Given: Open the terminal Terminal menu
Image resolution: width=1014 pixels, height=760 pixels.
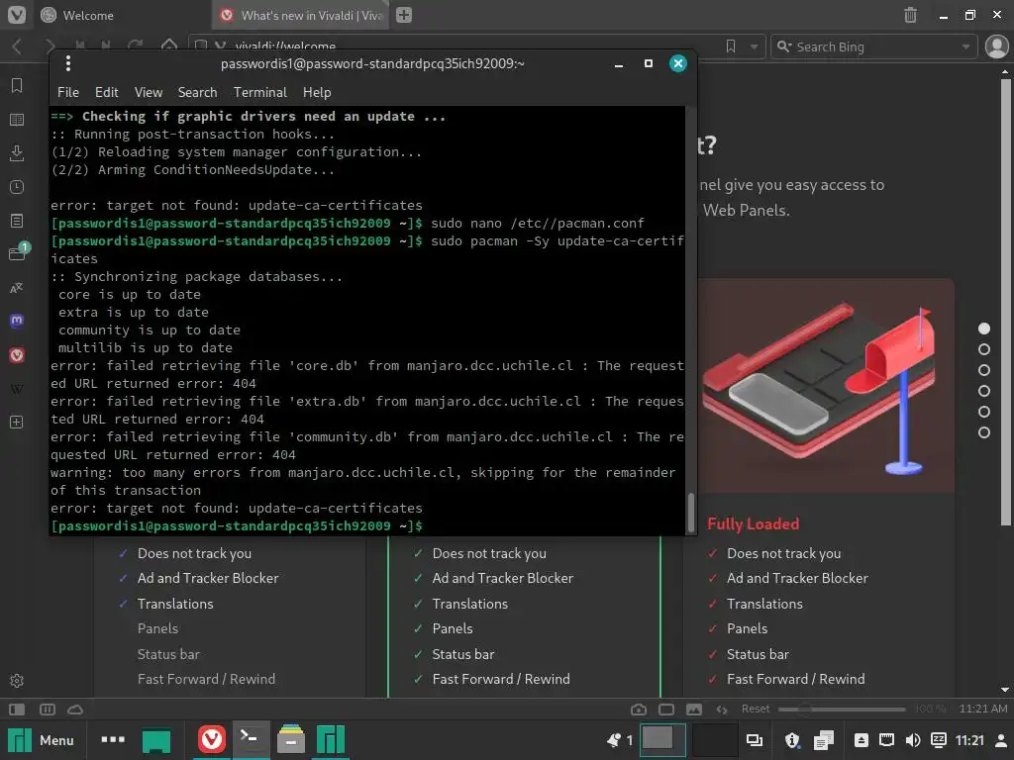Looking at the screenshot, I should [260, 92].
